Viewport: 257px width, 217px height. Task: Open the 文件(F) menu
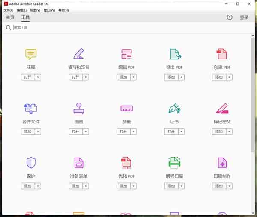pyautogui.click(x=9, y=10)
